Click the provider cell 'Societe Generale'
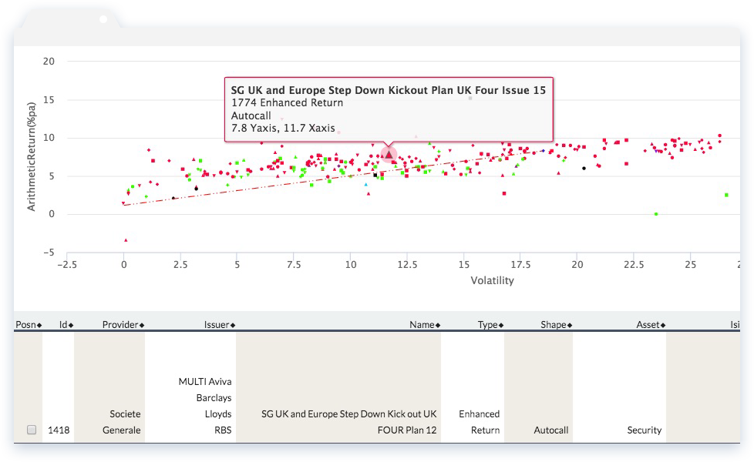The height and width of the screenshot is (462, 754). pyautogui.click(x=122, y=422)
